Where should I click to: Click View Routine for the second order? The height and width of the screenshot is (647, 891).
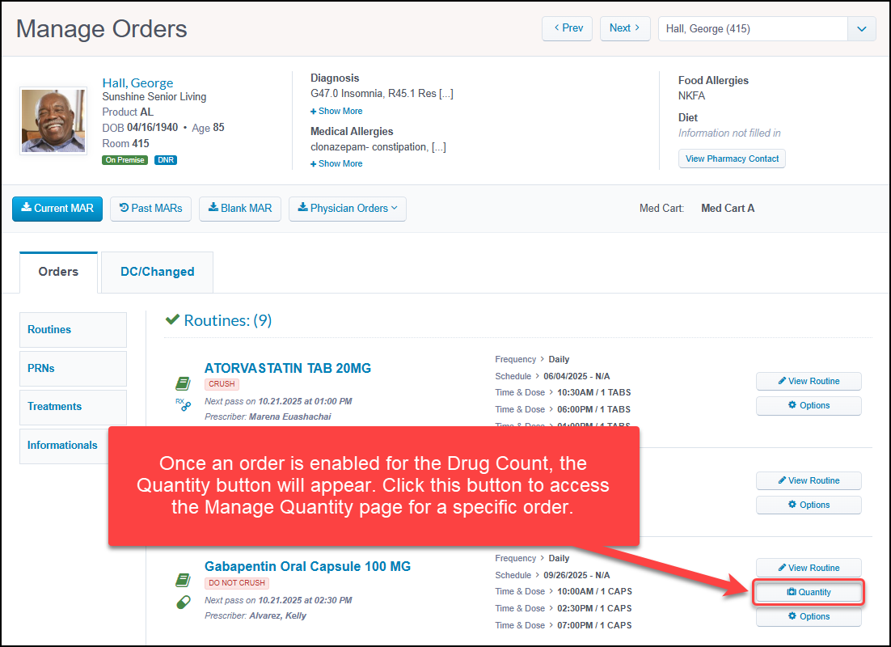pyautogui.click(x=809, y=480)
